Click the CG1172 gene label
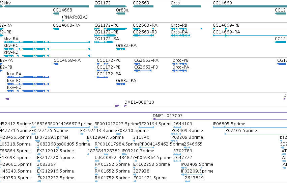287x183 pixels. point(103,3)
